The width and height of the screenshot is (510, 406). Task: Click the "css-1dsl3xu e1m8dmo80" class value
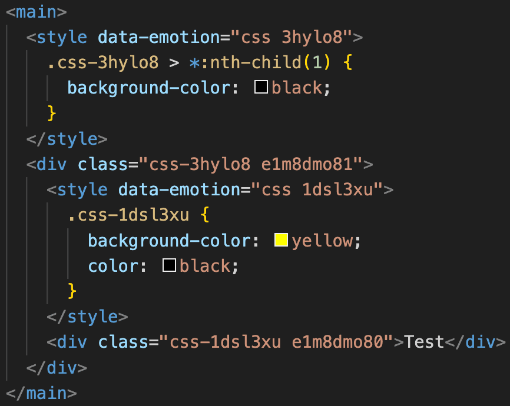click(276, 342)
